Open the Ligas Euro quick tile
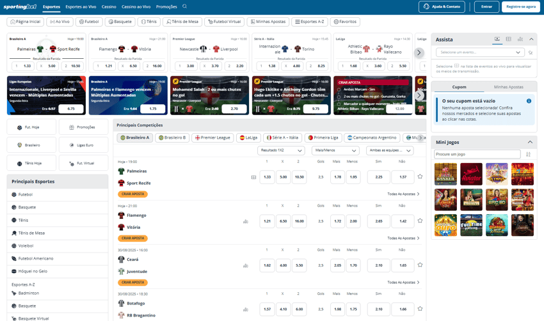 (x=84, y=145)
